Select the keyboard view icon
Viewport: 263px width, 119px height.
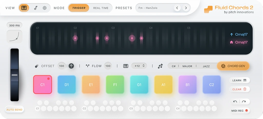(x=24, y=8)
